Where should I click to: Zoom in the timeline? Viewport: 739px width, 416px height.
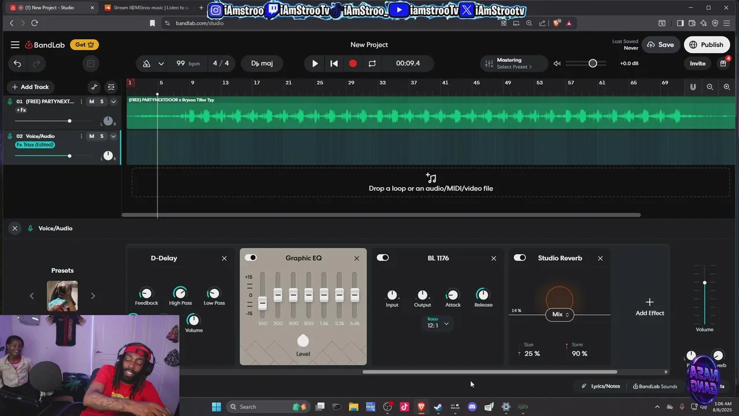tap(727, 87)
